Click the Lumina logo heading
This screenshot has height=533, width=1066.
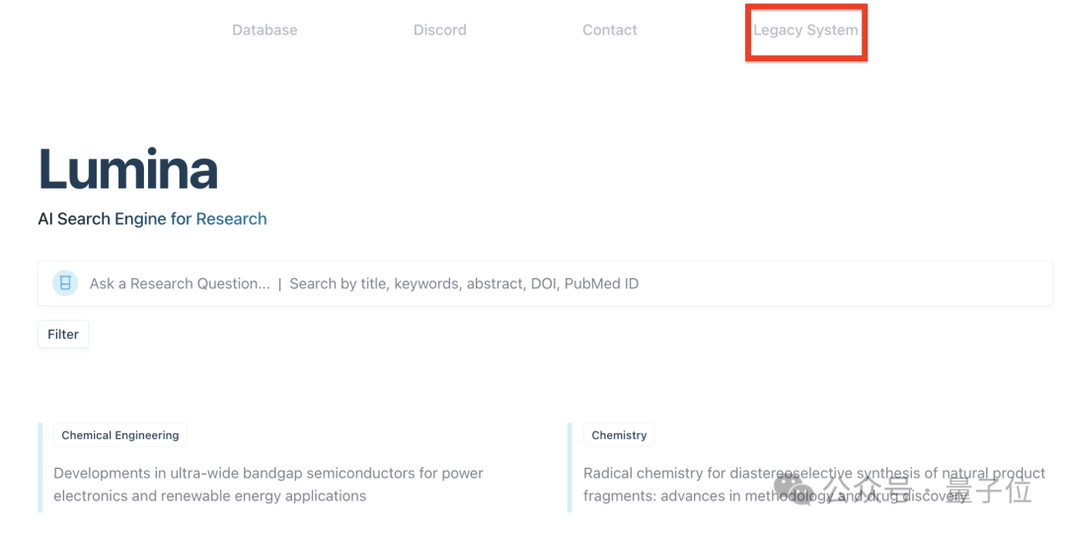click(x=127, y=168)
